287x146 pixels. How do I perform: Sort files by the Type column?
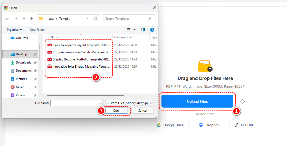[154, 37]
